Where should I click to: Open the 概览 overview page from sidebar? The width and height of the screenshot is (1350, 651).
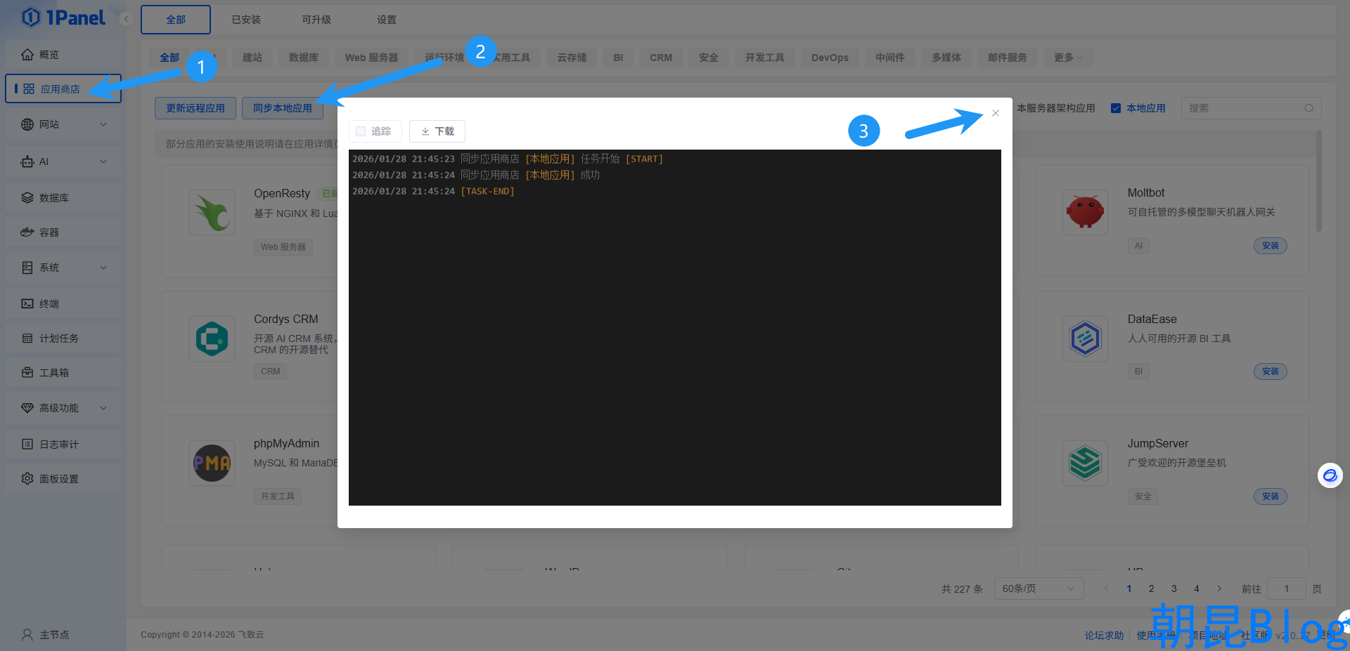[63, 55]
